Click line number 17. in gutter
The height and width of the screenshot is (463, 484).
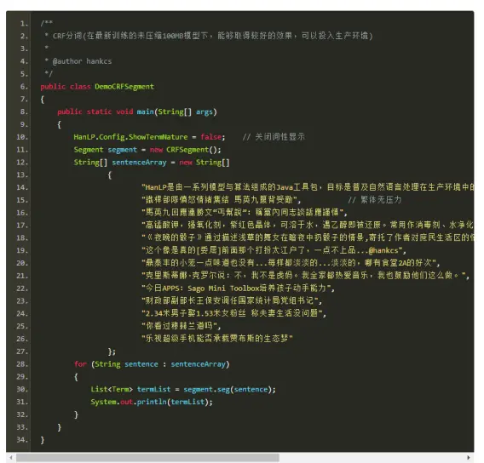[x=22, y=226]
